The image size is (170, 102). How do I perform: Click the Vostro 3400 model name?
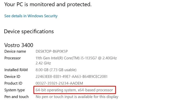[x=19, y=45]
